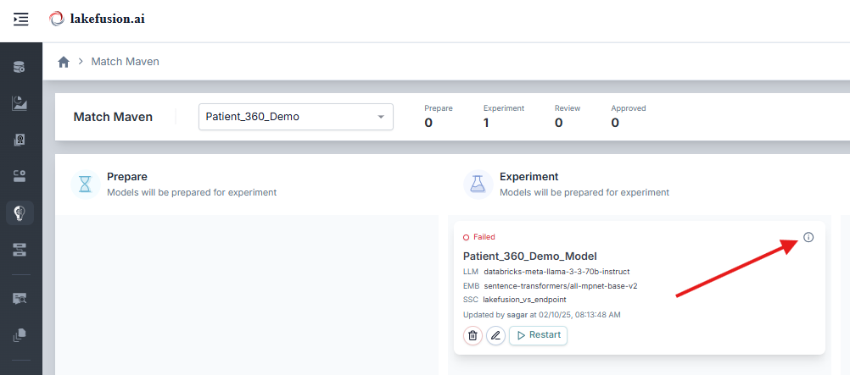Click the Match Maven breadcrumb
Screen dimensions: 850x375
[x=126, y=62]
